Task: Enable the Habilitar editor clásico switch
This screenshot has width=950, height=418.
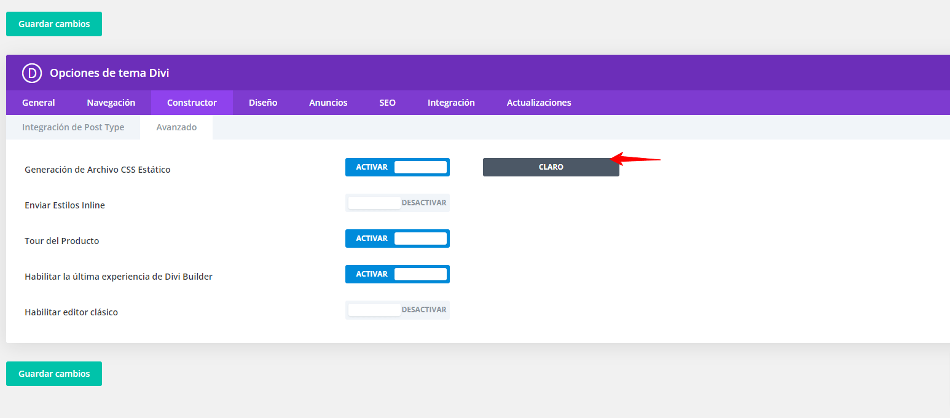Action: (x=398, y=310)
